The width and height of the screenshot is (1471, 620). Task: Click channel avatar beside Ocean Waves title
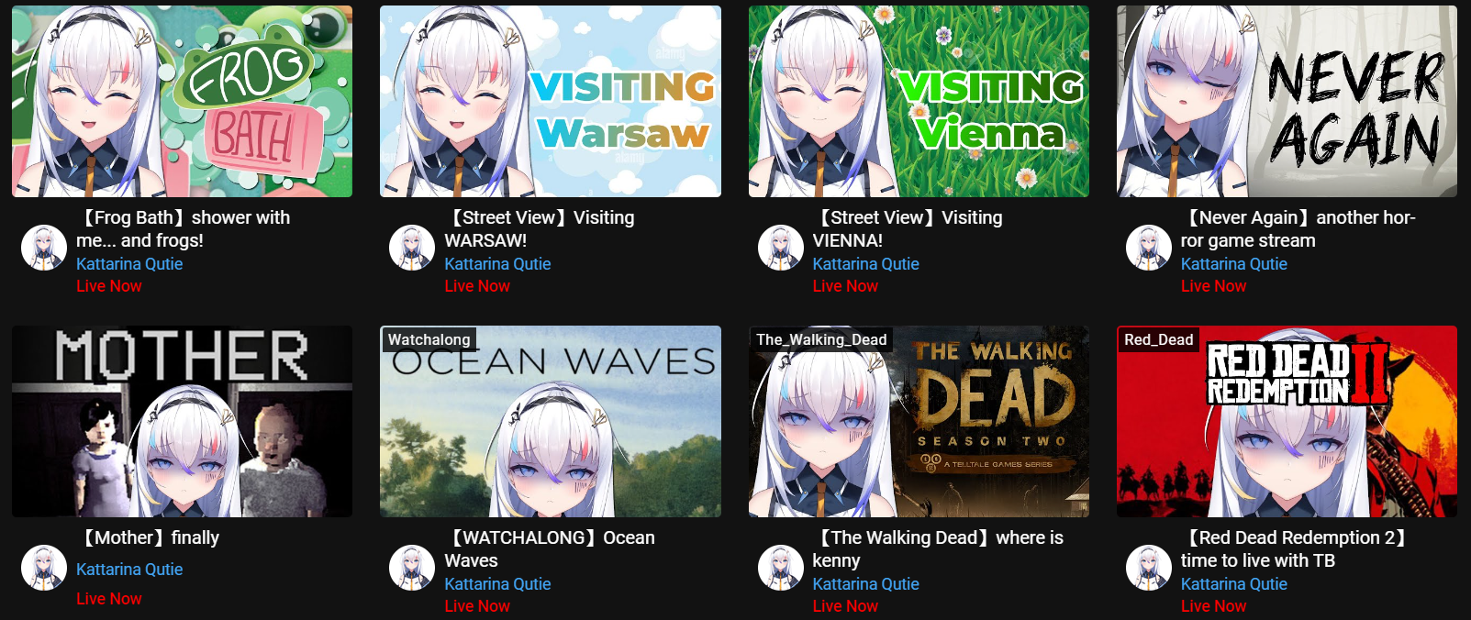tap(412, 568)
